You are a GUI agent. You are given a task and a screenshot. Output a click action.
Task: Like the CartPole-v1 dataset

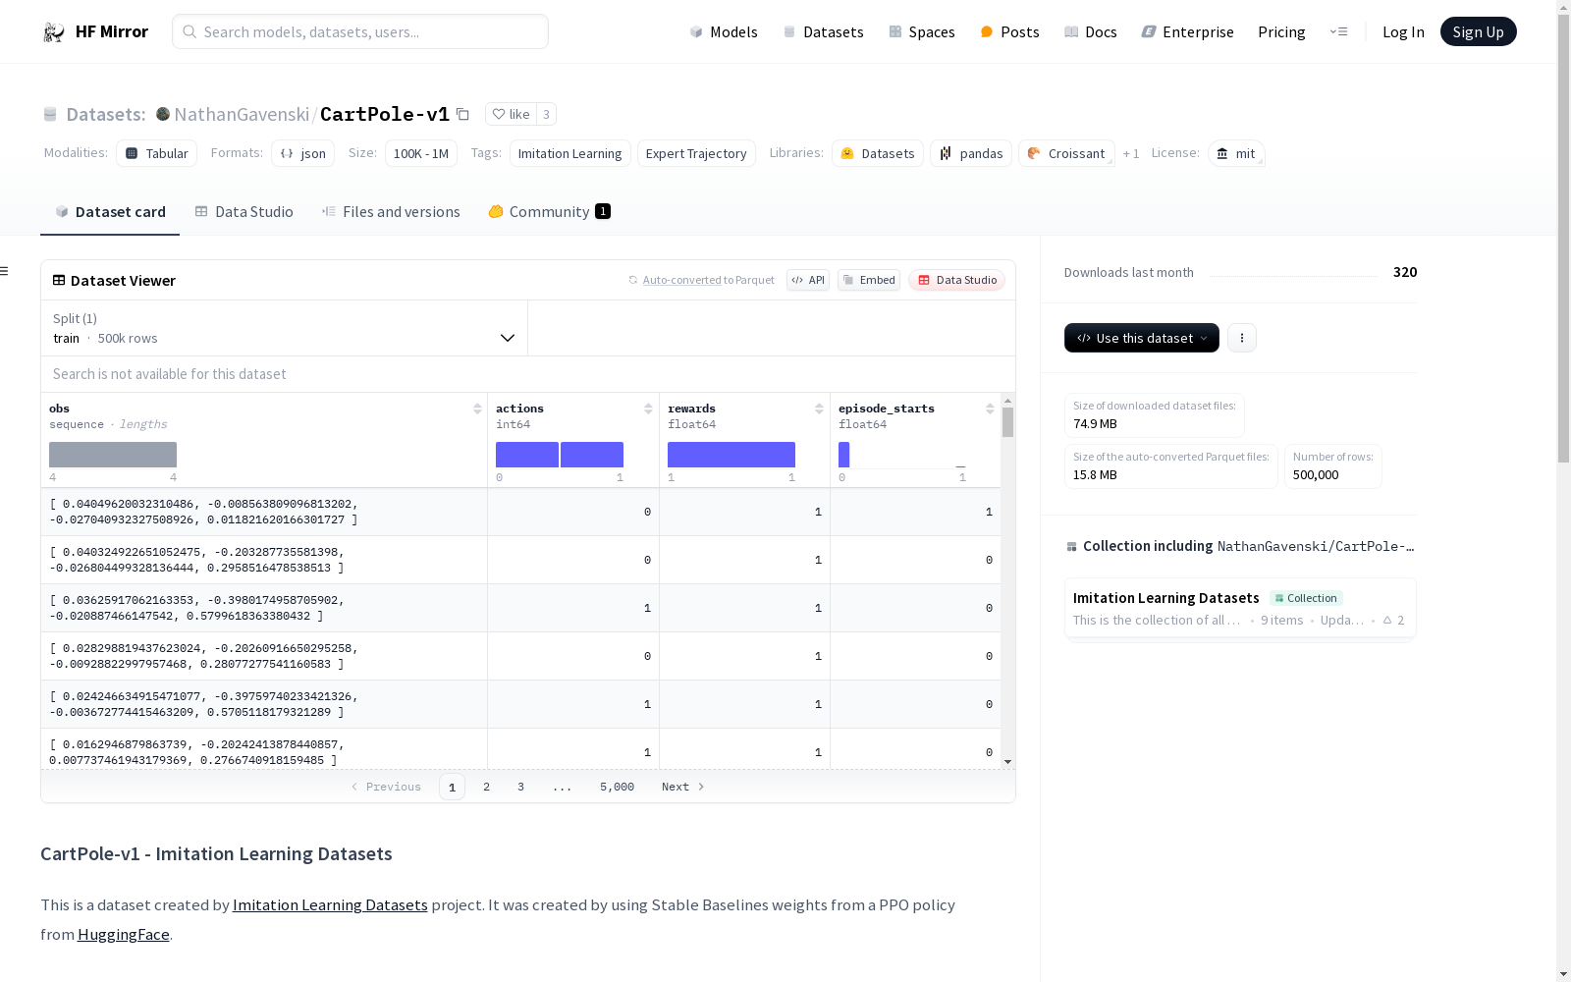click(511, 114)
